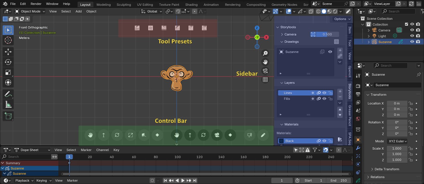Activate the Move tool
Screen dimensions: 424x184
[x=8, y=52]
